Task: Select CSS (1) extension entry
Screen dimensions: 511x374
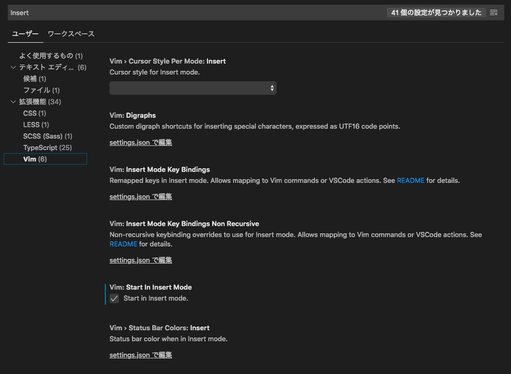Action: [34, 113]
